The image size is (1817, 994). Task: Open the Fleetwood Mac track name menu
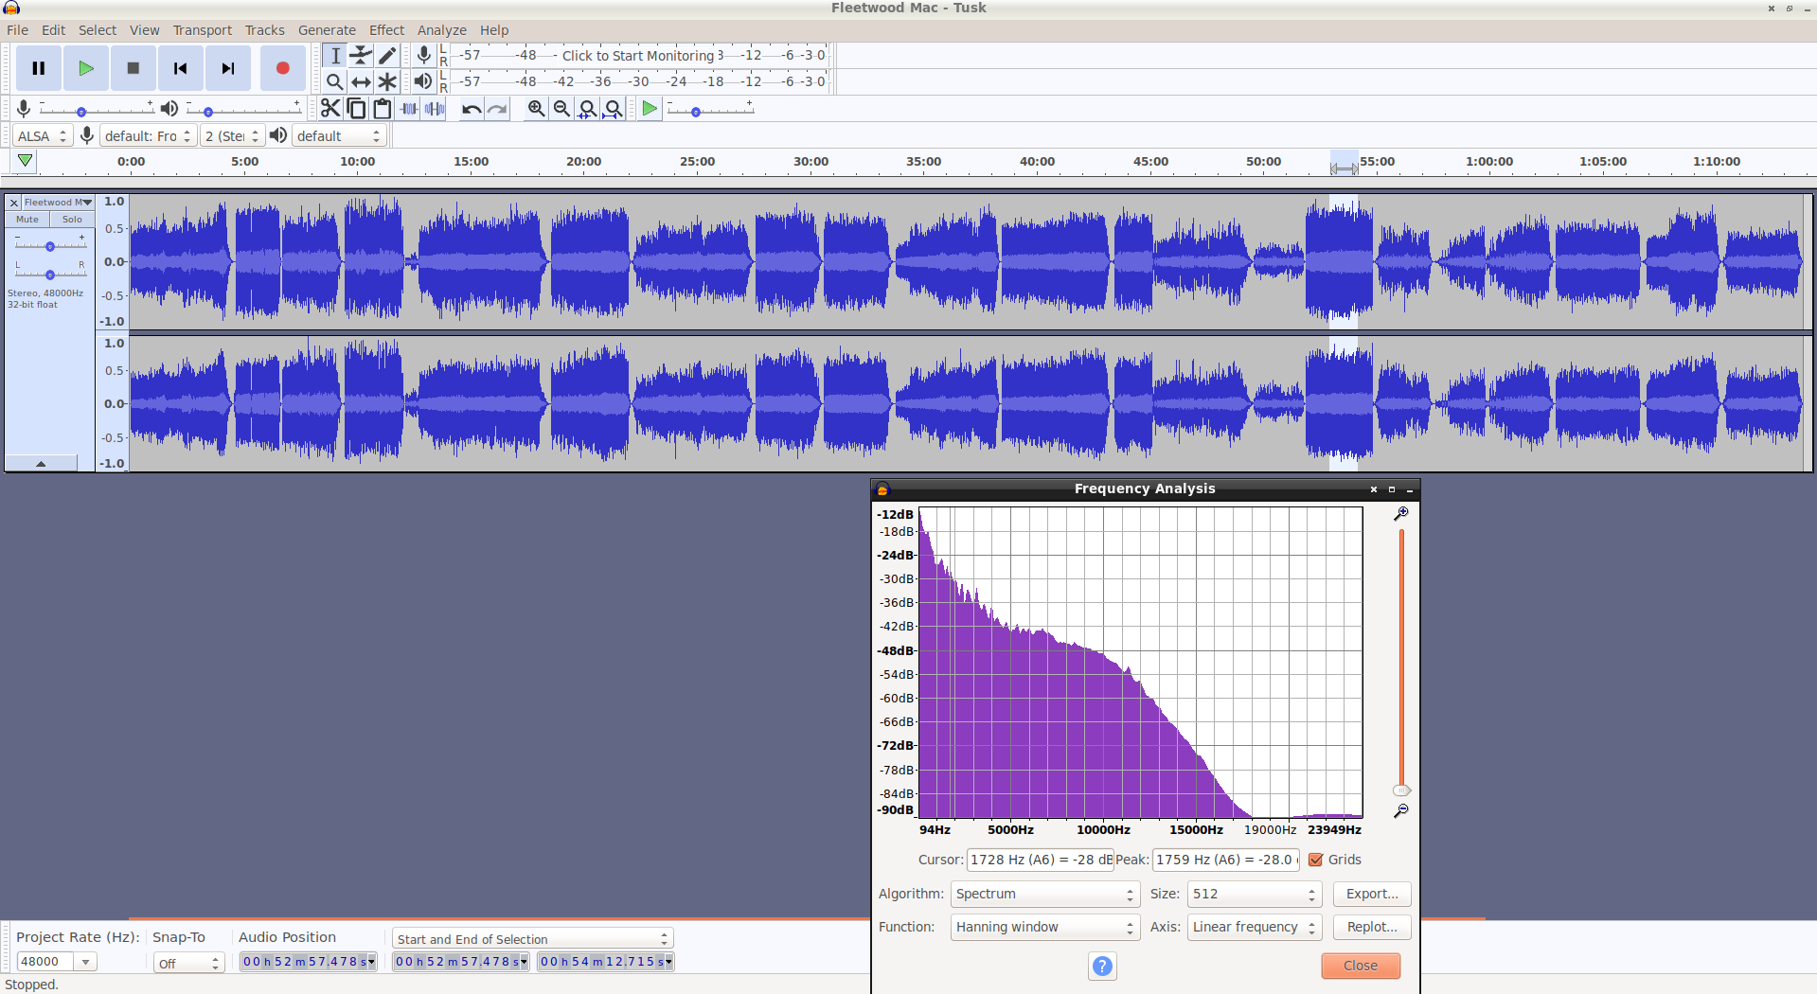(58, 203)
